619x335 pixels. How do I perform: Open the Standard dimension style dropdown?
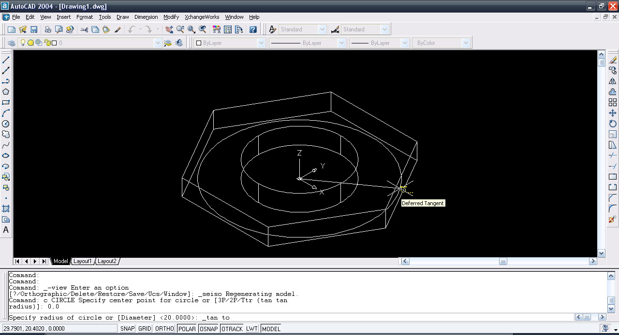tap(384, 29)
